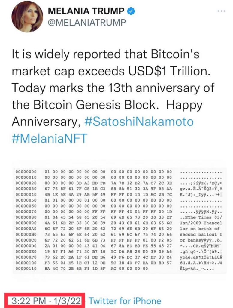Click offset 00000110 in the hex dump
233x308 pixels.
(26, 269)
